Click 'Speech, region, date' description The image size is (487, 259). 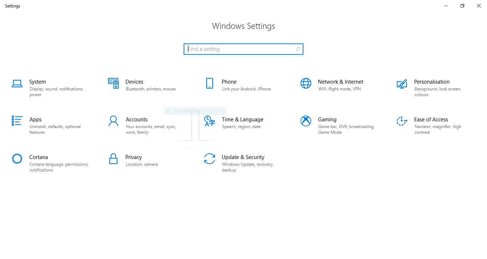point(241,127)
